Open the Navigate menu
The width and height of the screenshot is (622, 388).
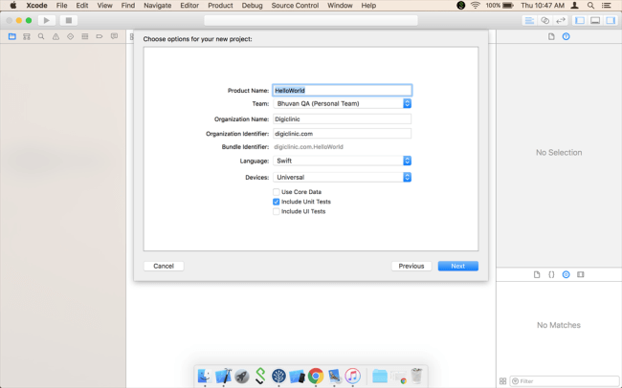point(158,6)
